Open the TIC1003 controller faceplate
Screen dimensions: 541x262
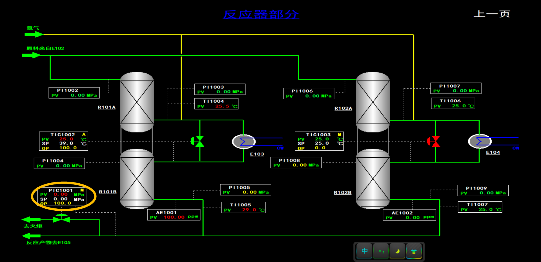[319, 141]
